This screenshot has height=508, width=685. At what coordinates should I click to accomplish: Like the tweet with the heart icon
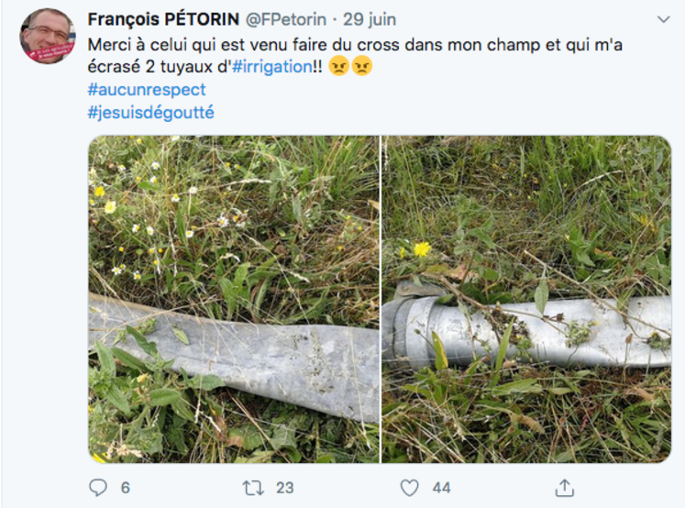(x=409, y=487)
